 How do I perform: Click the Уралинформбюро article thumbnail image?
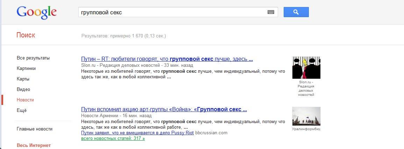[306, 116]
